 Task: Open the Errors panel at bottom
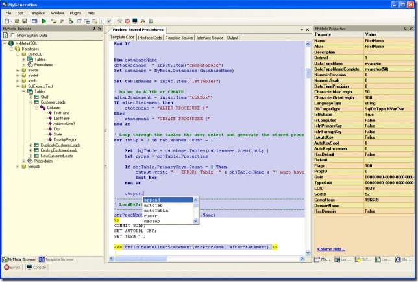pos(13,267)
